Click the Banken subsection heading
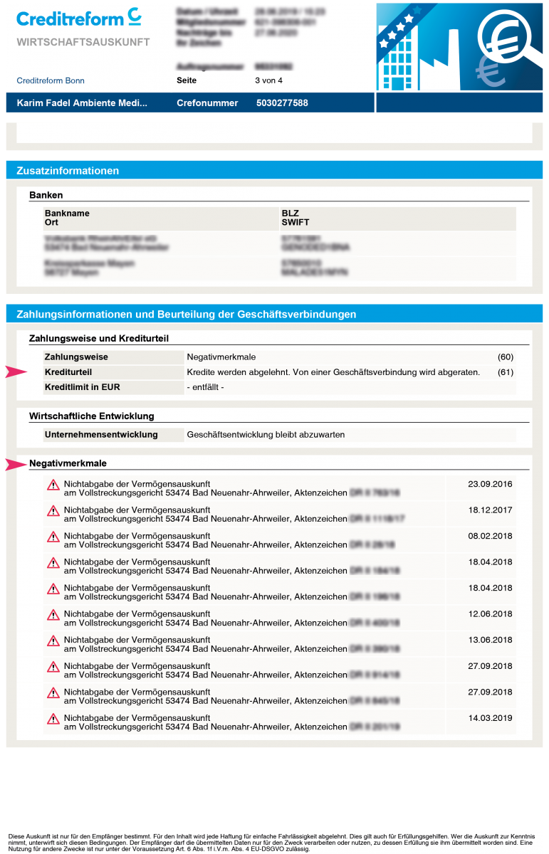The image size is (549, 854). [46, 195]
